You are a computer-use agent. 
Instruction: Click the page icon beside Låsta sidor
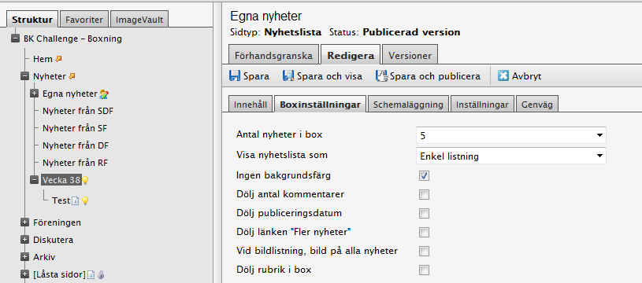pyautogui.click(x=91, y=274)
